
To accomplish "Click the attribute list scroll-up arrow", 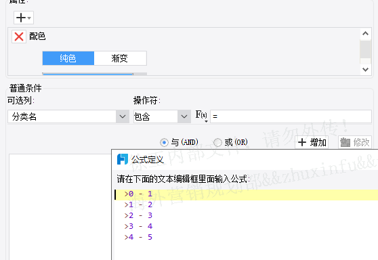I will point(365,33).
